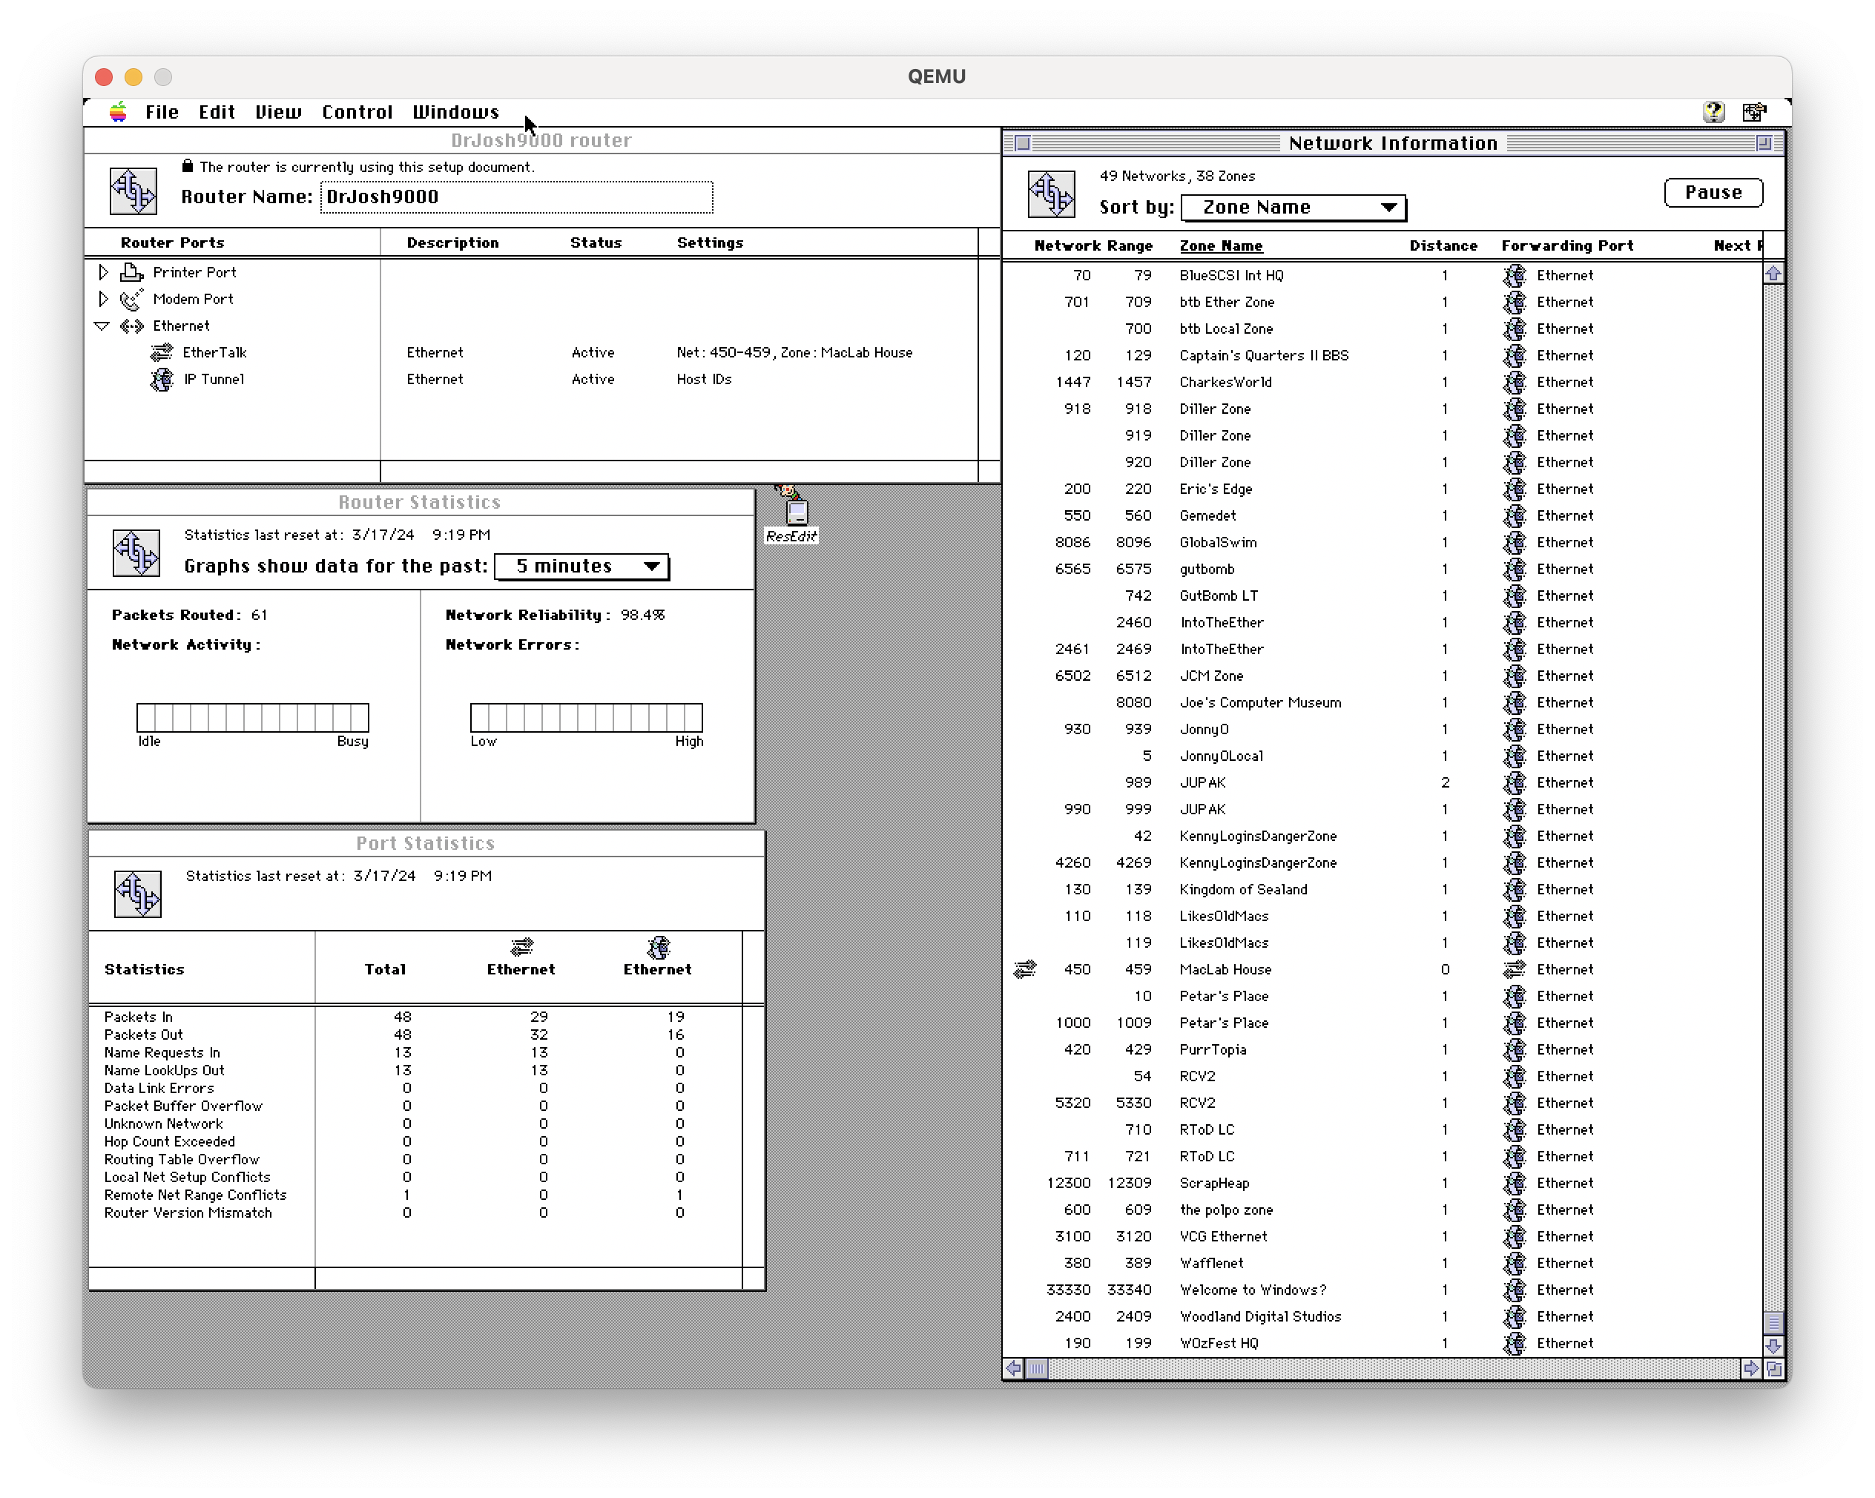Click the scroll left arrow in Network Information
The image size is (1875, 1498).
1014,1368
